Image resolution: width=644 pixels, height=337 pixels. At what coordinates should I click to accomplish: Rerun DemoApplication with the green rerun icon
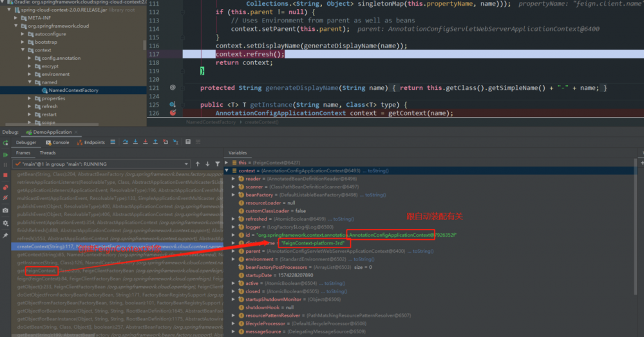[x=5, y=143]
